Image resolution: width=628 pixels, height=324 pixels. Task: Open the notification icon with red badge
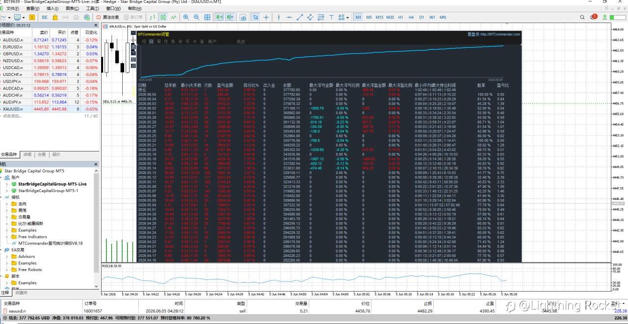[x=594, y=17]
